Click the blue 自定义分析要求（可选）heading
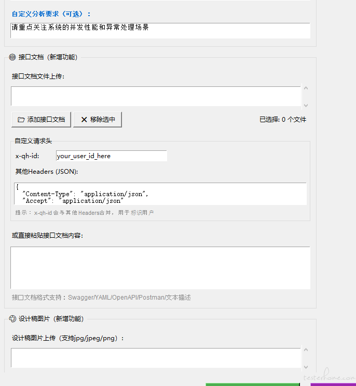 coord(51,14)
